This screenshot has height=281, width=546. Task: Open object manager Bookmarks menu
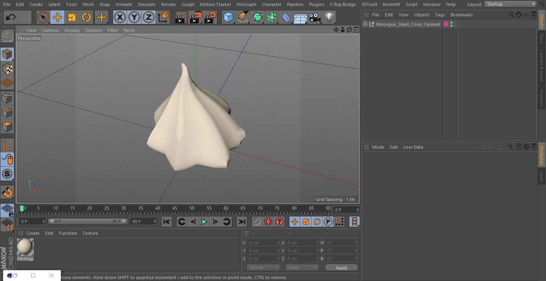[461, 15]
